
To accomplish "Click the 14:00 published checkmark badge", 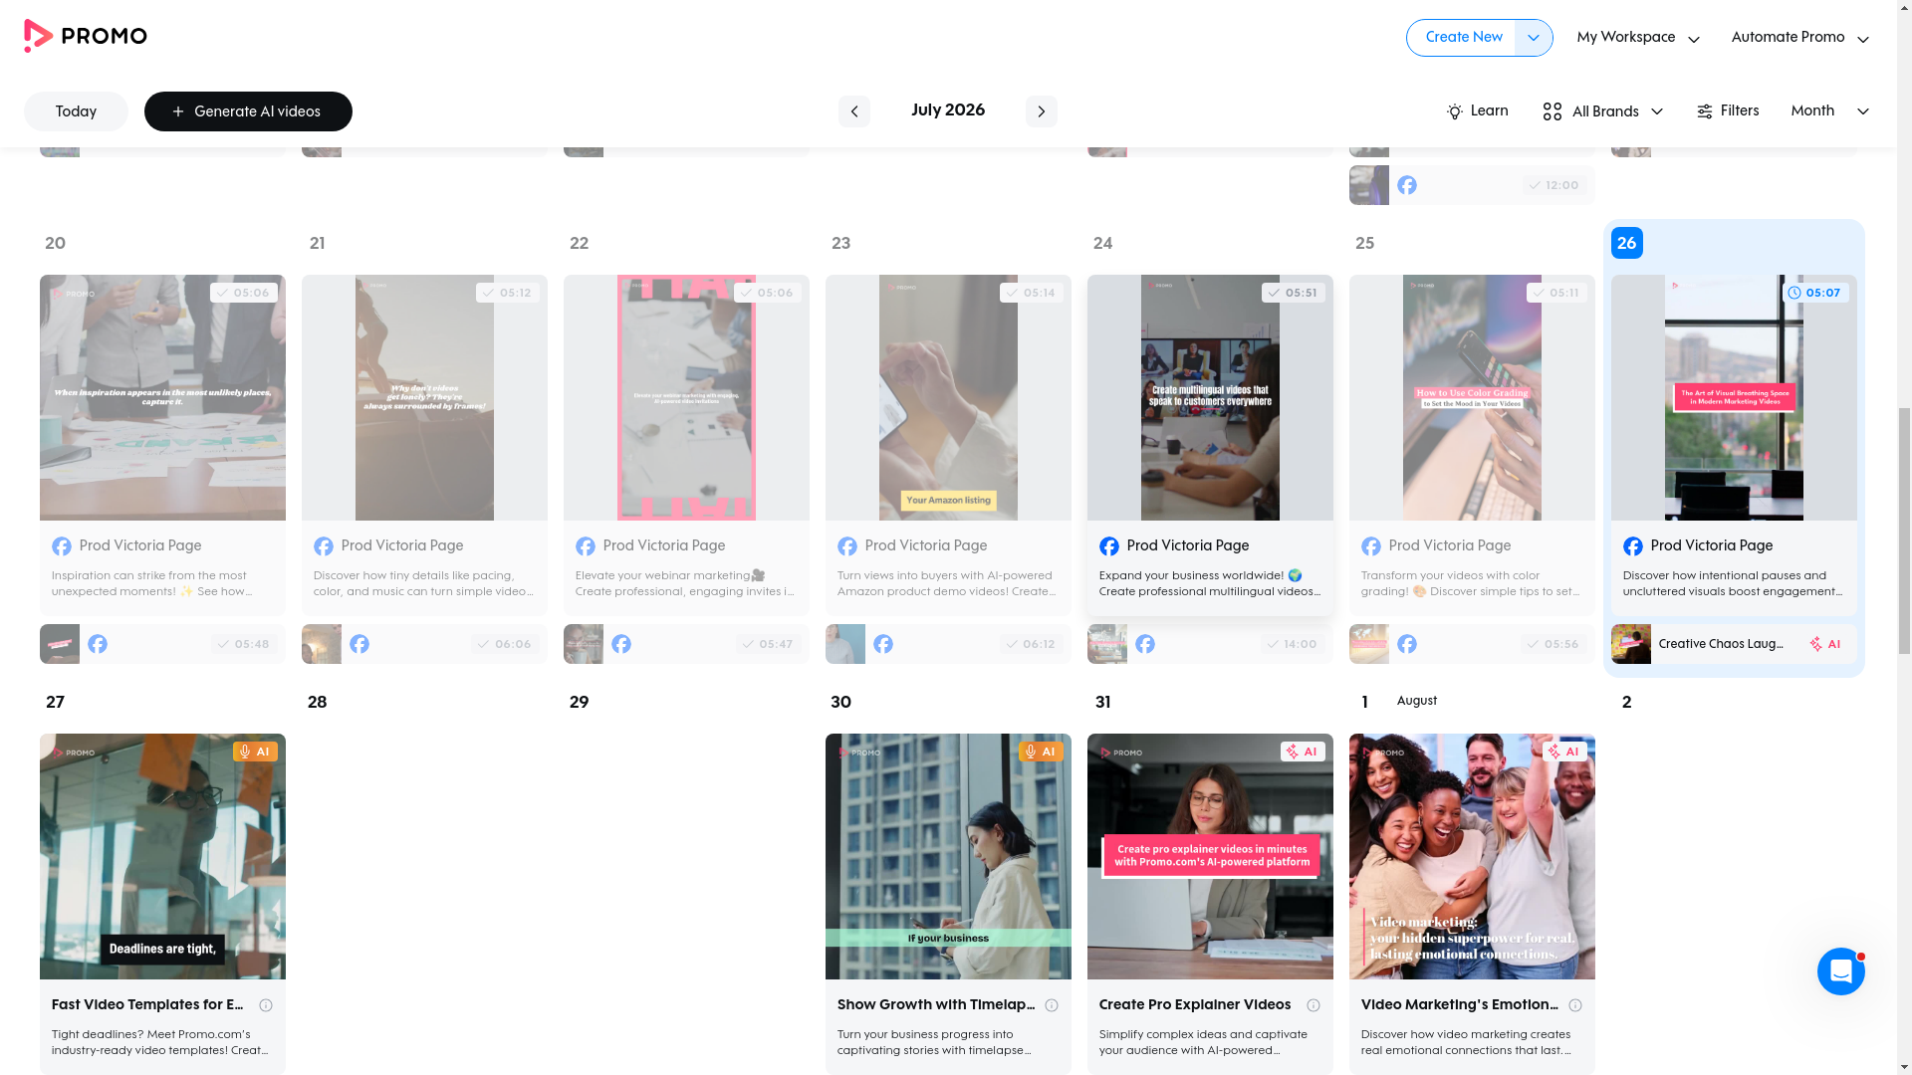I will [x=1293, y=644].
